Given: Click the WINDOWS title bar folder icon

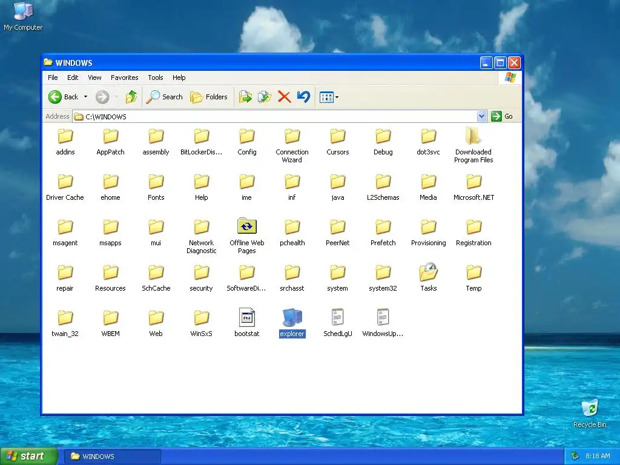Looking at the screenshot, I should [x=48, y=62].
